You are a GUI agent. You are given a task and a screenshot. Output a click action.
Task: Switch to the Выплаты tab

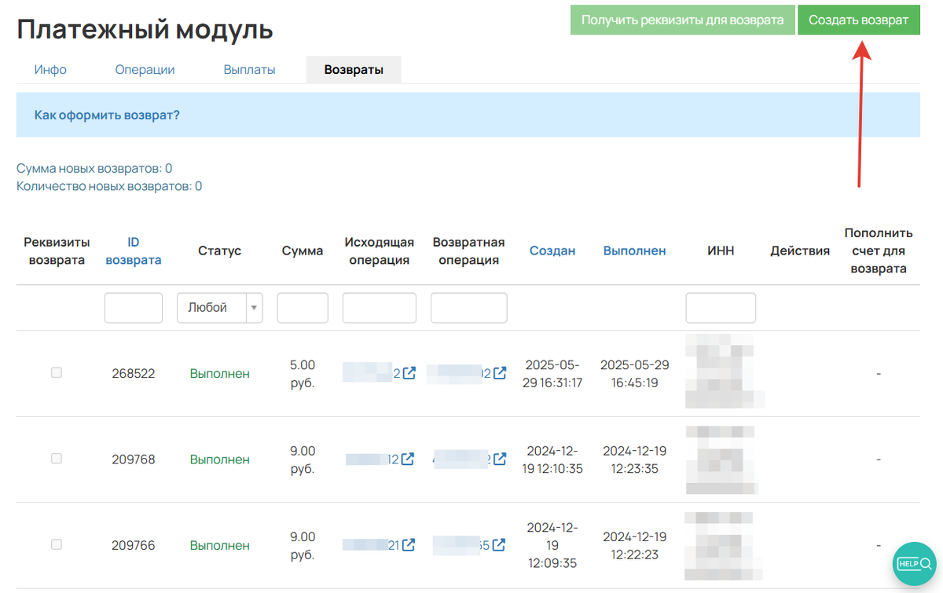pos(249,69)
